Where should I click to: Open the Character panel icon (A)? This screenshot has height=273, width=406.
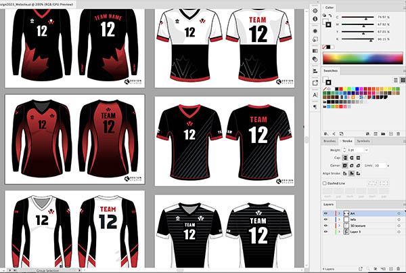click(x=315, y=96)
